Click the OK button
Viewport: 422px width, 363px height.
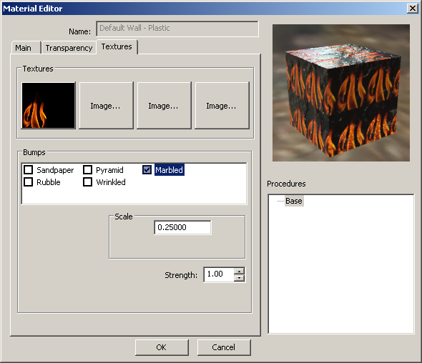point(162,347)
